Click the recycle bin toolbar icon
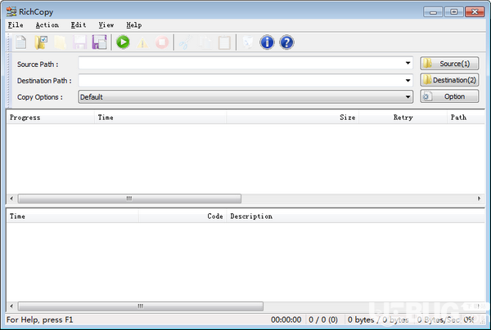Image resolution: width=491 pixels, height=330 pixels. [x=248, y=42]
